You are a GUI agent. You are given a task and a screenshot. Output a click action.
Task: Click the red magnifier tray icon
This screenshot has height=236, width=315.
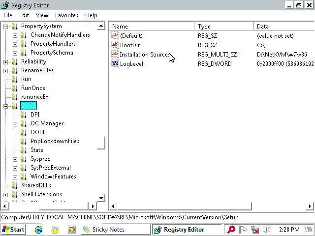click(x=231, y=230)
